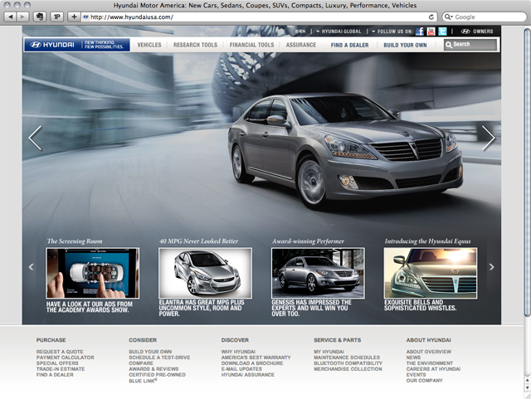This screenshot has width=531, height=399.
Task: Open the Our Company link
Action: click(x=424, y=381)
